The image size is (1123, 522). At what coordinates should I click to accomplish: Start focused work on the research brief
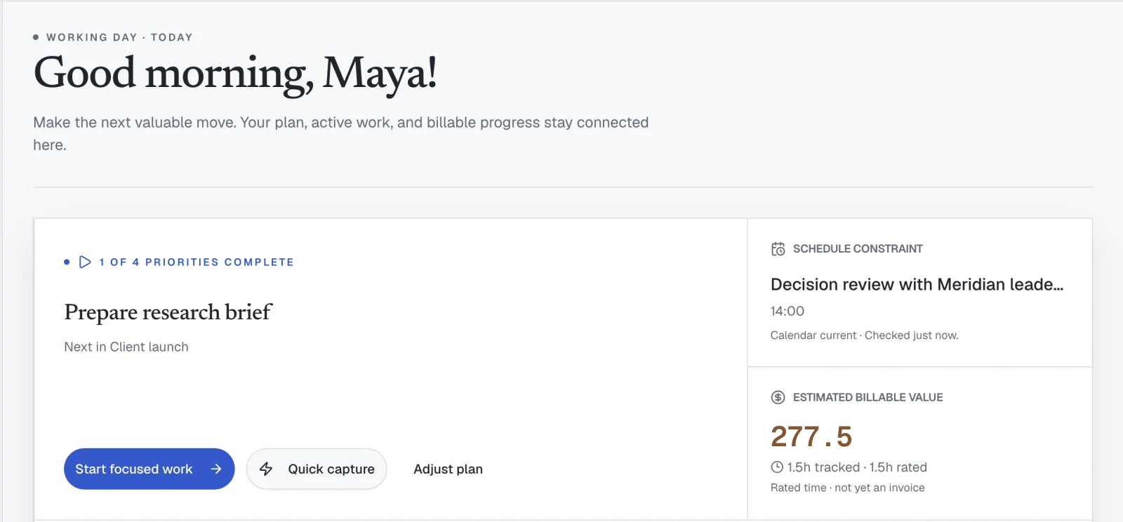click(x=149, y=469)
